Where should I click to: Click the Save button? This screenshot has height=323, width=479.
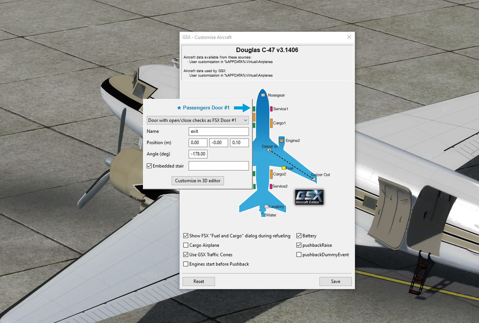(x=335, y=281)
